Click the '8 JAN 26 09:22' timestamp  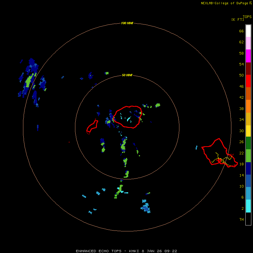159,251
